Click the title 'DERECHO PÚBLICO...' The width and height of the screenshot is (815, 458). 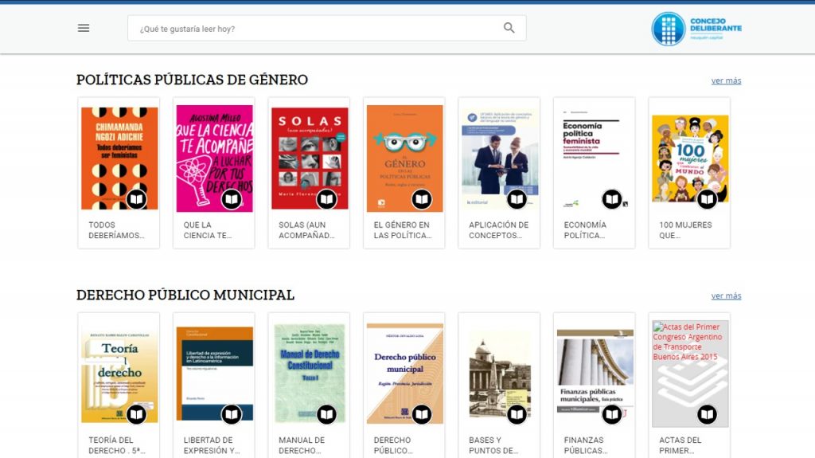point(393,445)
